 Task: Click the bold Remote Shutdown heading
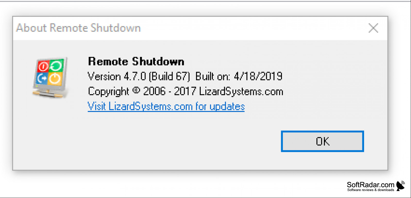click(x=136, y=62)
